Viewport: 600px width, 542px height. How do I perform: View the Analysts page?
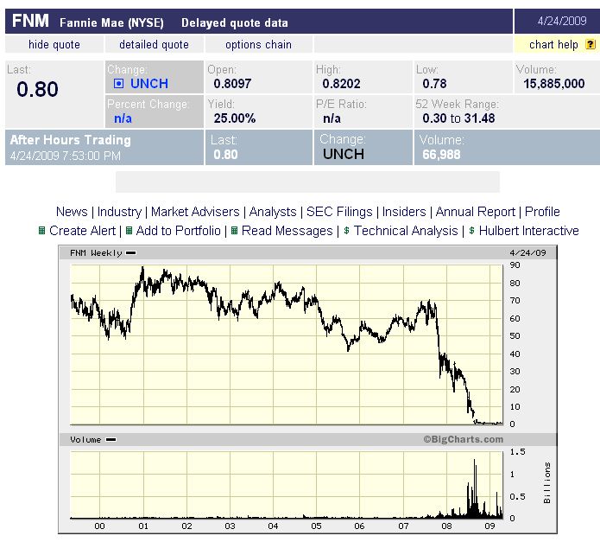point(273,212)
